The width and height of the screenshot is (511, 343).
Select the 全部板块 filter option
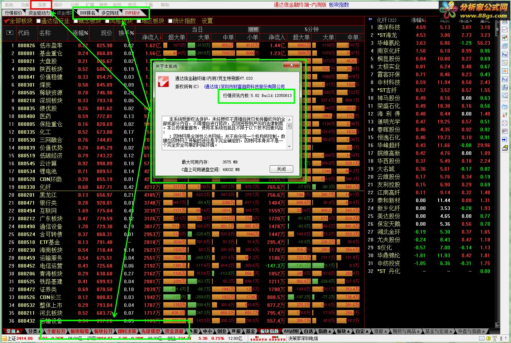click(x=18, y=21)
